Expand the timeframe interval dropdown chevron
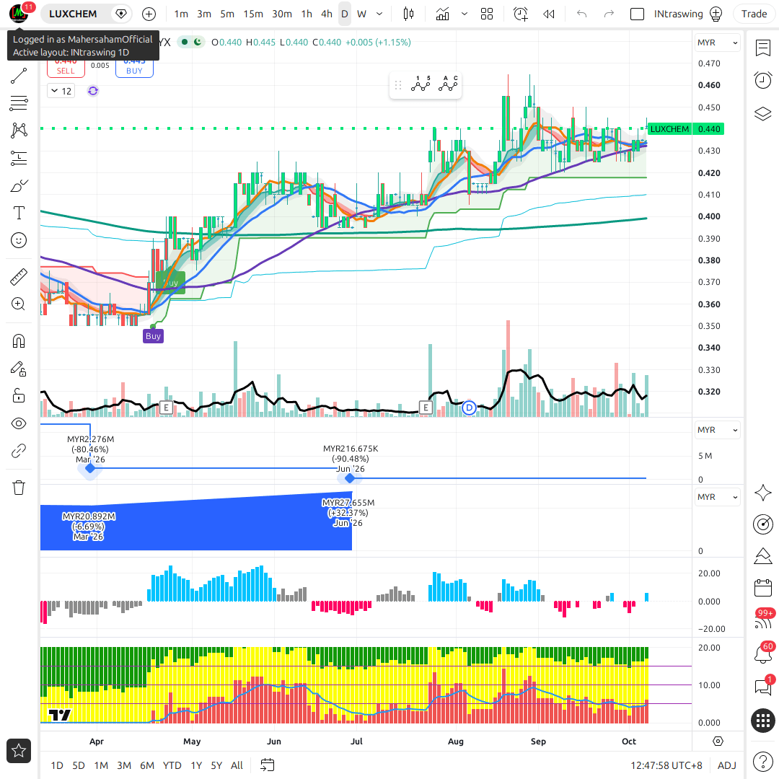Image resolution: width=779 pixels, height=779 pixels. tap(379, 14)
